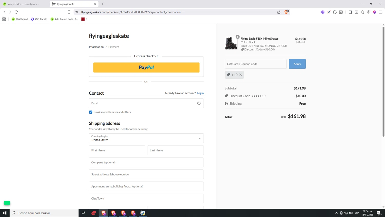Image resolution: width=385 pixels, height=217 pixels.
Task: Go to the Payment breadcrumb step
Action: pyautogui.click(x=114, y=47)
